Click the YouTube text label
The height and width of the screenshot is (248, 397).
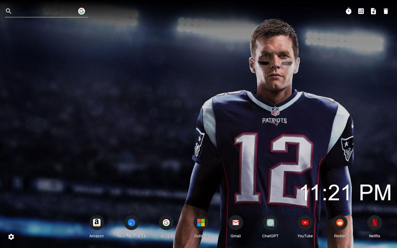click(305, 236)
